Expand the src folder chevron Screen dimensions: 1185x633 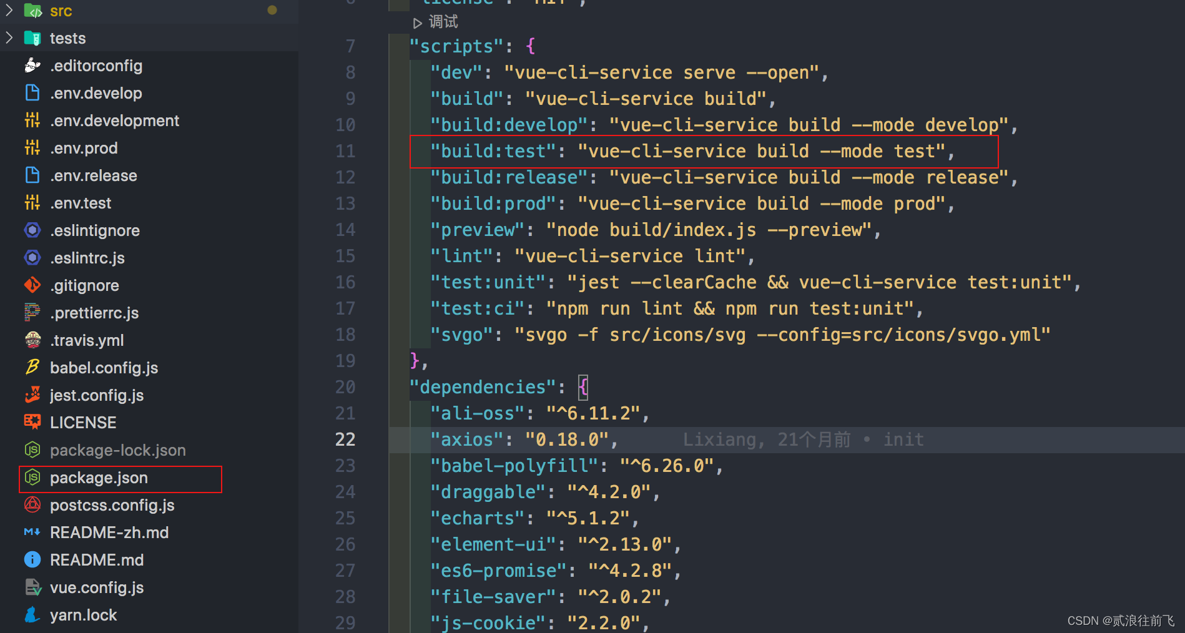click(9, 10)
